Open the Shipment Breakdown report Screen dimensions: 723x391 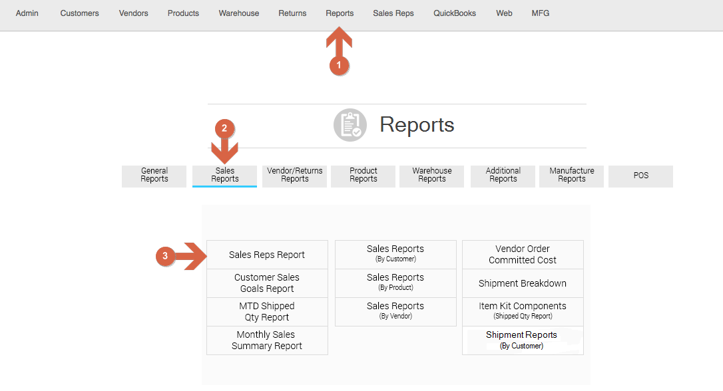tap(523, 283)
